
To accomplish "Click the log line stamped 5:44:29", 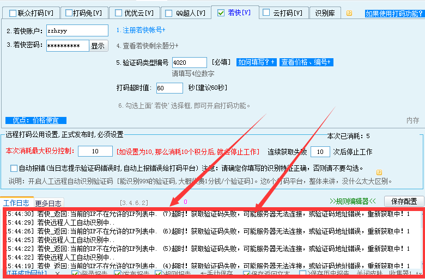I will [60, 223].
